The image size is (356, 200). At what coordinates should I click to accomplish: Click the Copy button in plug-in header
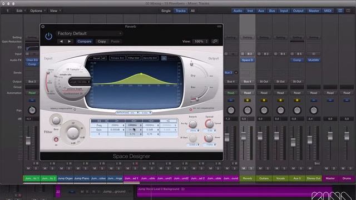[x=101, y=41]
